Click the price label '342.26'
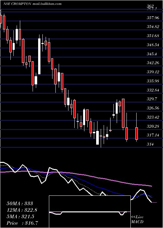The image size is (163, 228). coord(153,63)
